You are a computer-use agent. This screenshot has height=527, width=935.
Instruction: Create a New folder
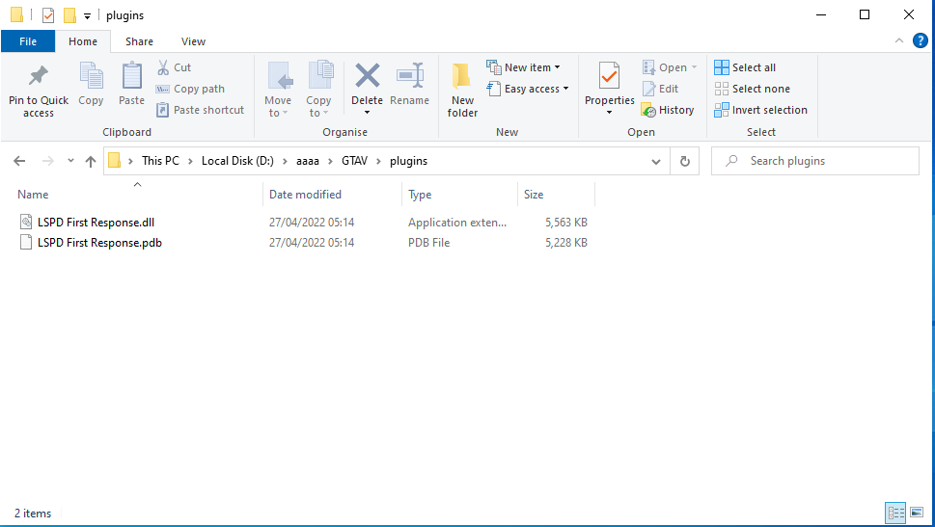click(x=462, y=90)
